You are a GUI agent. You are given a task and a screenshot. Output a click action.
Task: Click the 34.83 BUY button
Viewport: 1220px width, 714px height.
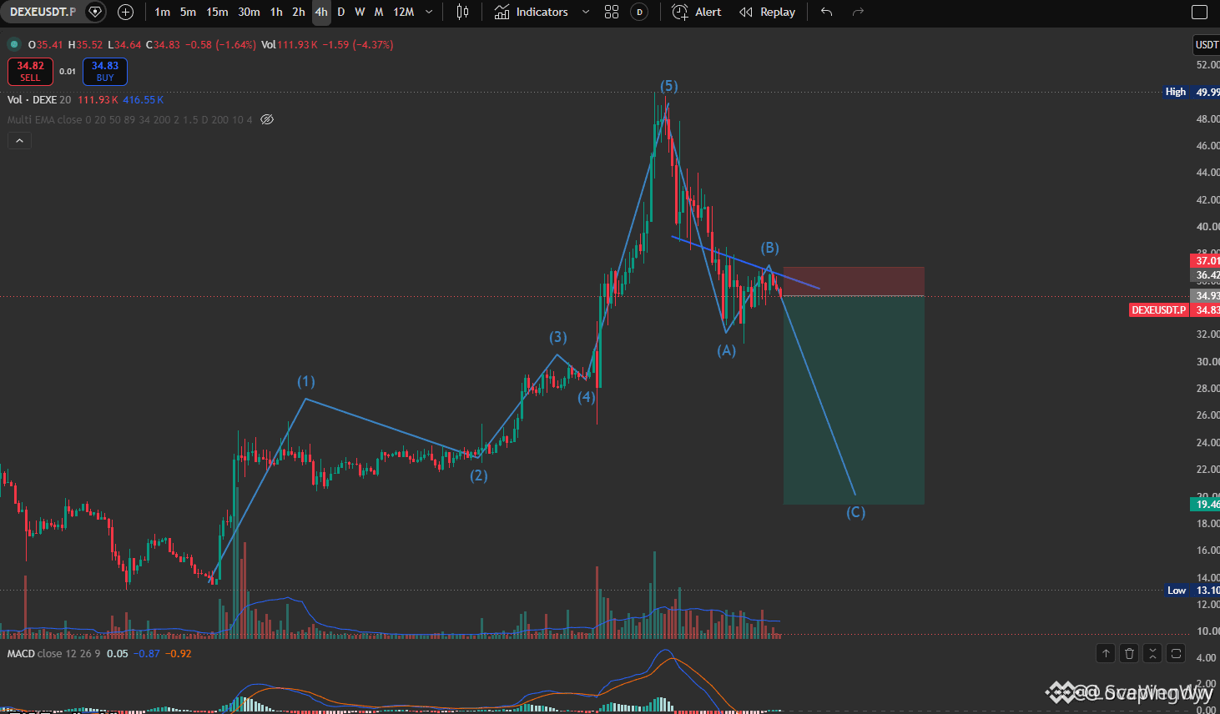pos(105,72)
